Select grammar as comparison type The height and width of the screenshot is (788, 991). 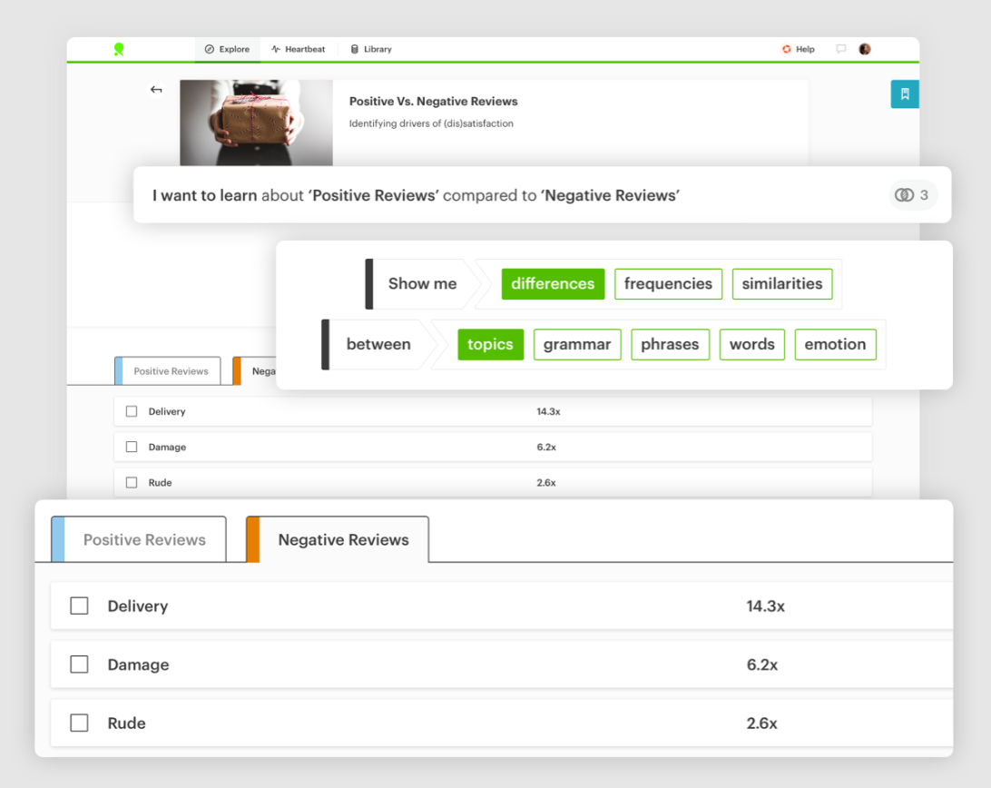click(577, 345)
